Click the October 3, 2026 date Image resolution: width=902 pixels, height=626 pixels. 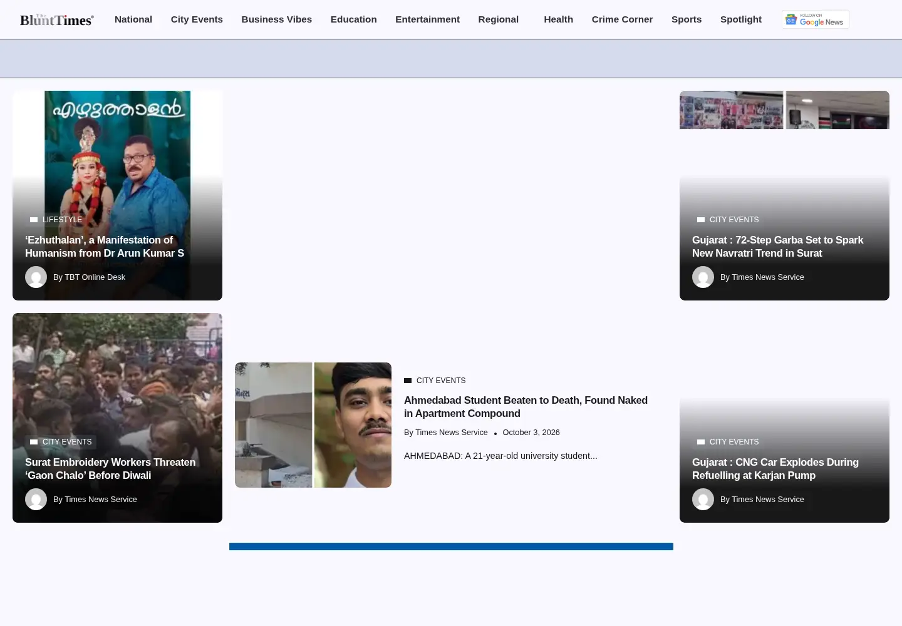(531, 433)
